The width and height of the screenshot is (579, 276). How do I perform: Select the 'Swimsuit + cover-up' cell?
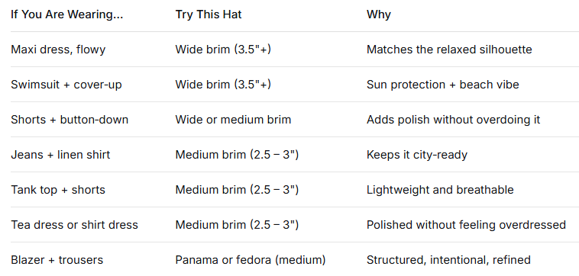tap(66, 85)
